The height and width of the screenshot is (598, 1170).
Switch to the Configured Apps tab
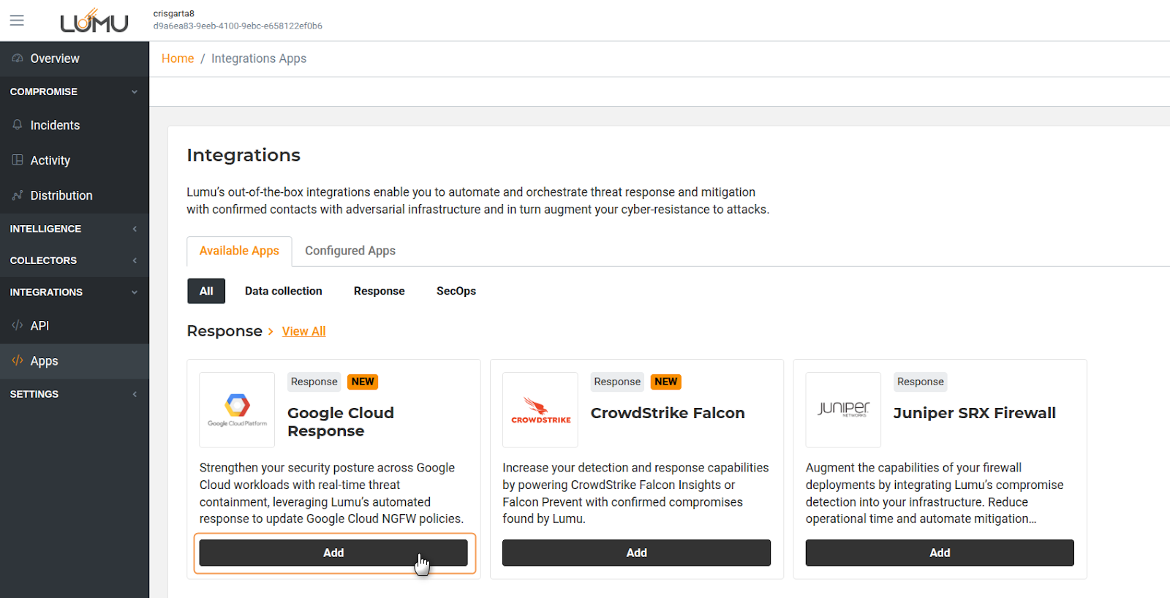(x=350, y=251)
